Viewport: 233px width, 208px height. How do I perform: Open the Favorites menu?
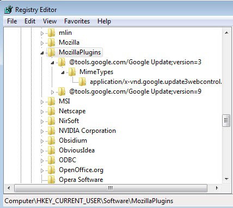77,21
